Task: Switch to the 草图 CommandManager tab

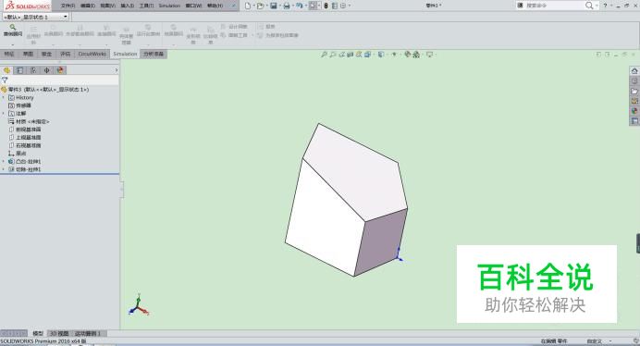Action: pos(28,54)
